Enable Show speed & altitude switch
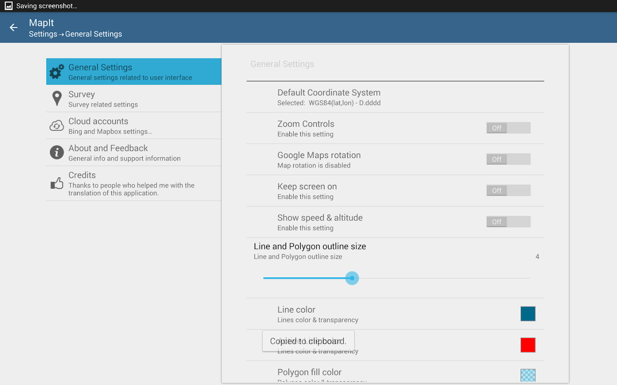The image size is (617, 385). point(508,222)
